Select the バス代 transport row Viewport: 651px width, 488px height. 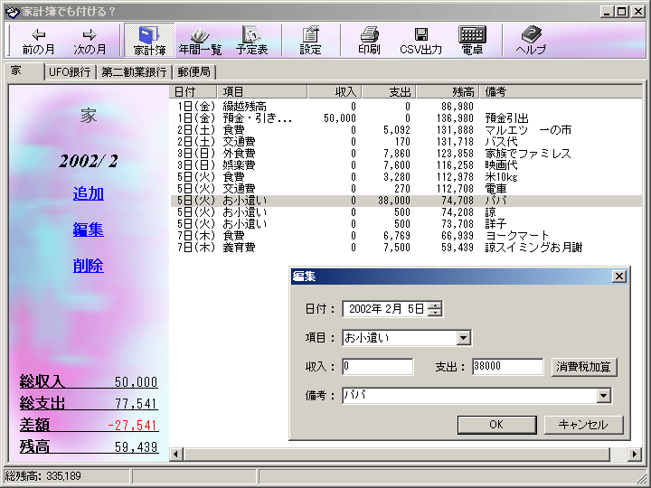click(406, 142)
